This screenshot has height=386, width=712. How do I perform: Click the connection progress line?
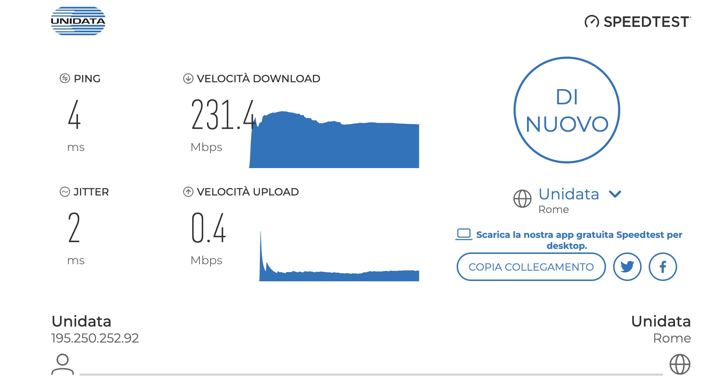pos(371,374)
